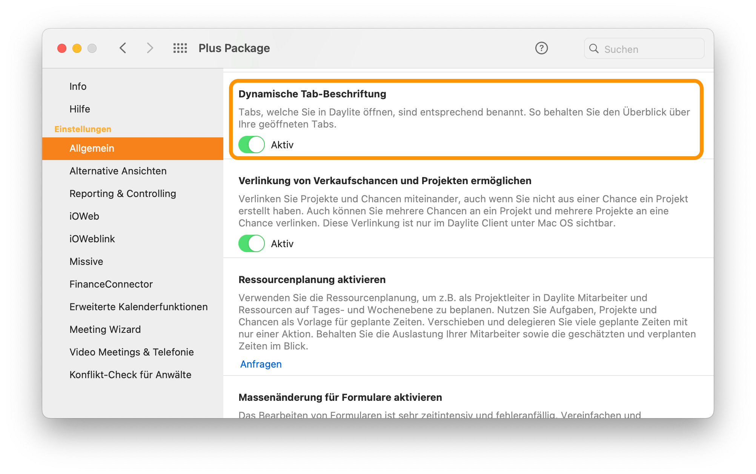This screenshot has width=756, height=474.
Task: Click the back navigation arrow
Action: click(122, 48)
